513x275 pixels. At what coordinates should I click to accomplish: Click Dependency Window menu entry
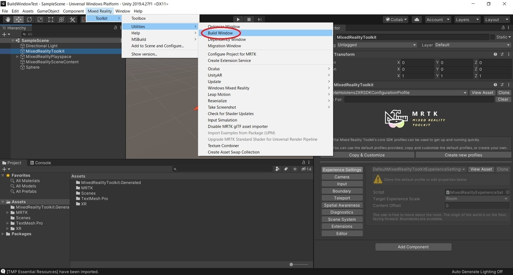(265, 39)
